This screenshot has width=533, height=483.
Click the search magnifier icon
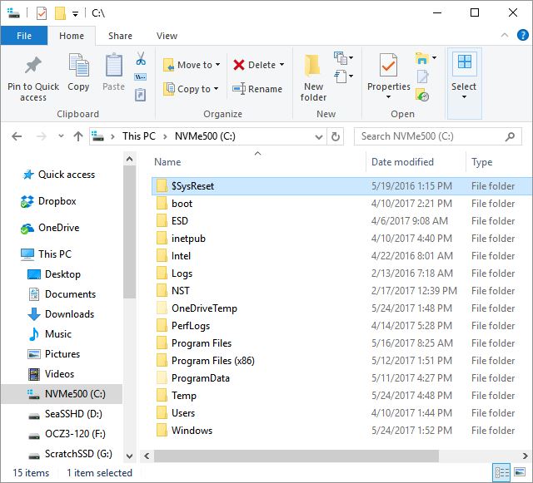point(510,136)
